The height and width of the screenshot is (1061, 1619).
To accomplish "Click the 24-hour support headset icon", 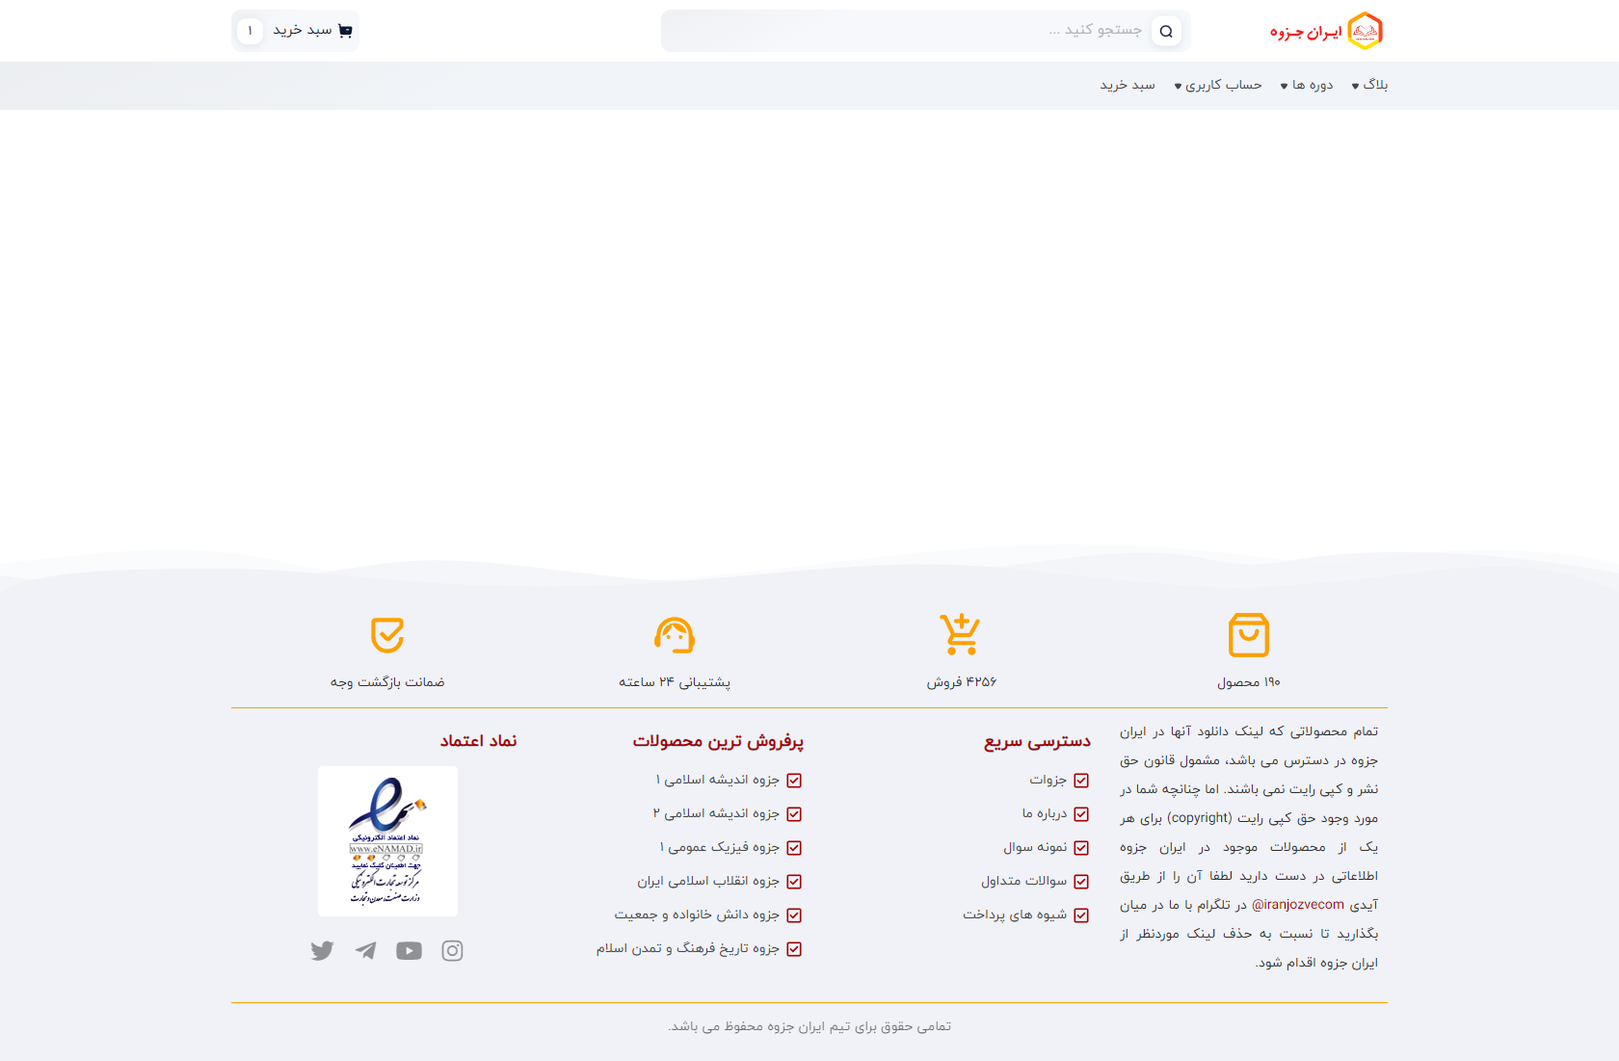I will [x=674, y=635].
